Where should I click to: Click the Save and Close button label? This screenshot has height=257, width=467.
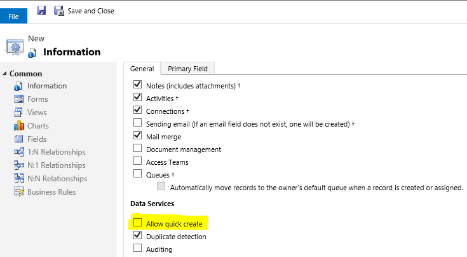pyautogui.click(x=91, y=11)
